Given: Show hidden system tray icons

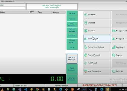Looking at the screenshot, I should tap(120, 89).
